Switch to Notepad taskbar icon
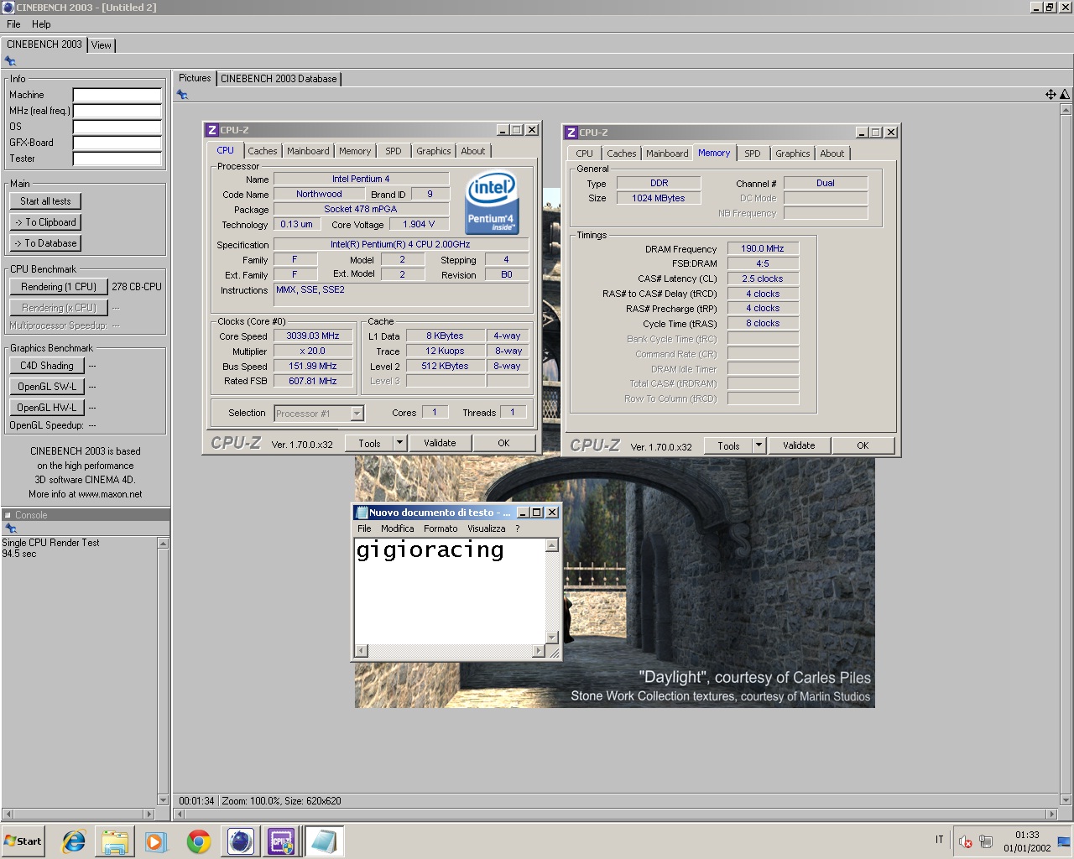 [x=323, y=841]
